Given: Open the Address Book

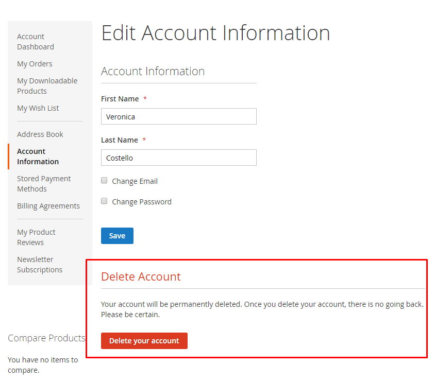Looking at the screenshot, I should pos(40,134).
